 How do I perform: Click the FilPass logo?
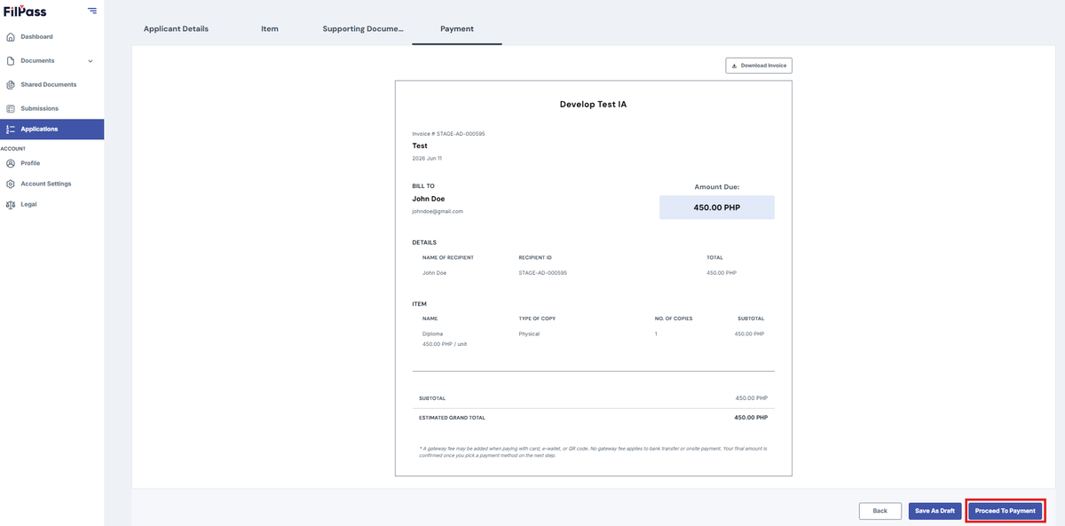tap(25, 11)
